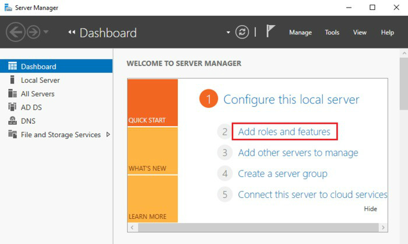This screenshot has width=408, height=244.
Task: Open the navigation history dropdown arrow
Action: click(47, 33)
